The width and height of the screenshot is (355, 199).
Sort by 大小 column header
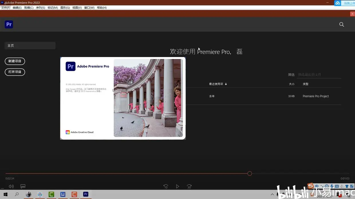(x=291, y=84)
